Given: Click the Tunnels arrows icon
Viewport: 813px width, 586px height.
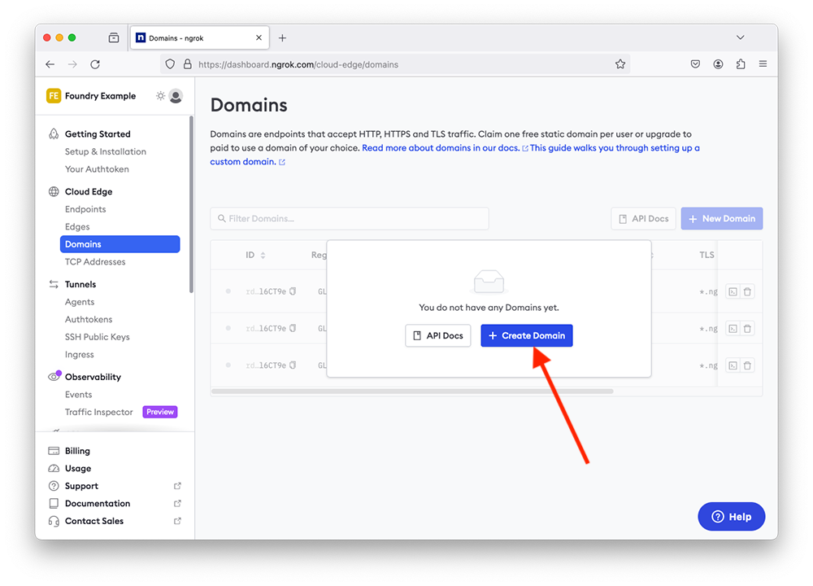Looking at the screenshot, I should [54, 284].
